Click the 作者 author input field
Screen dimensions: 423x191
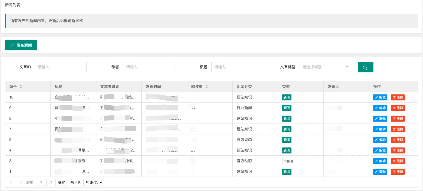point(149,67)
